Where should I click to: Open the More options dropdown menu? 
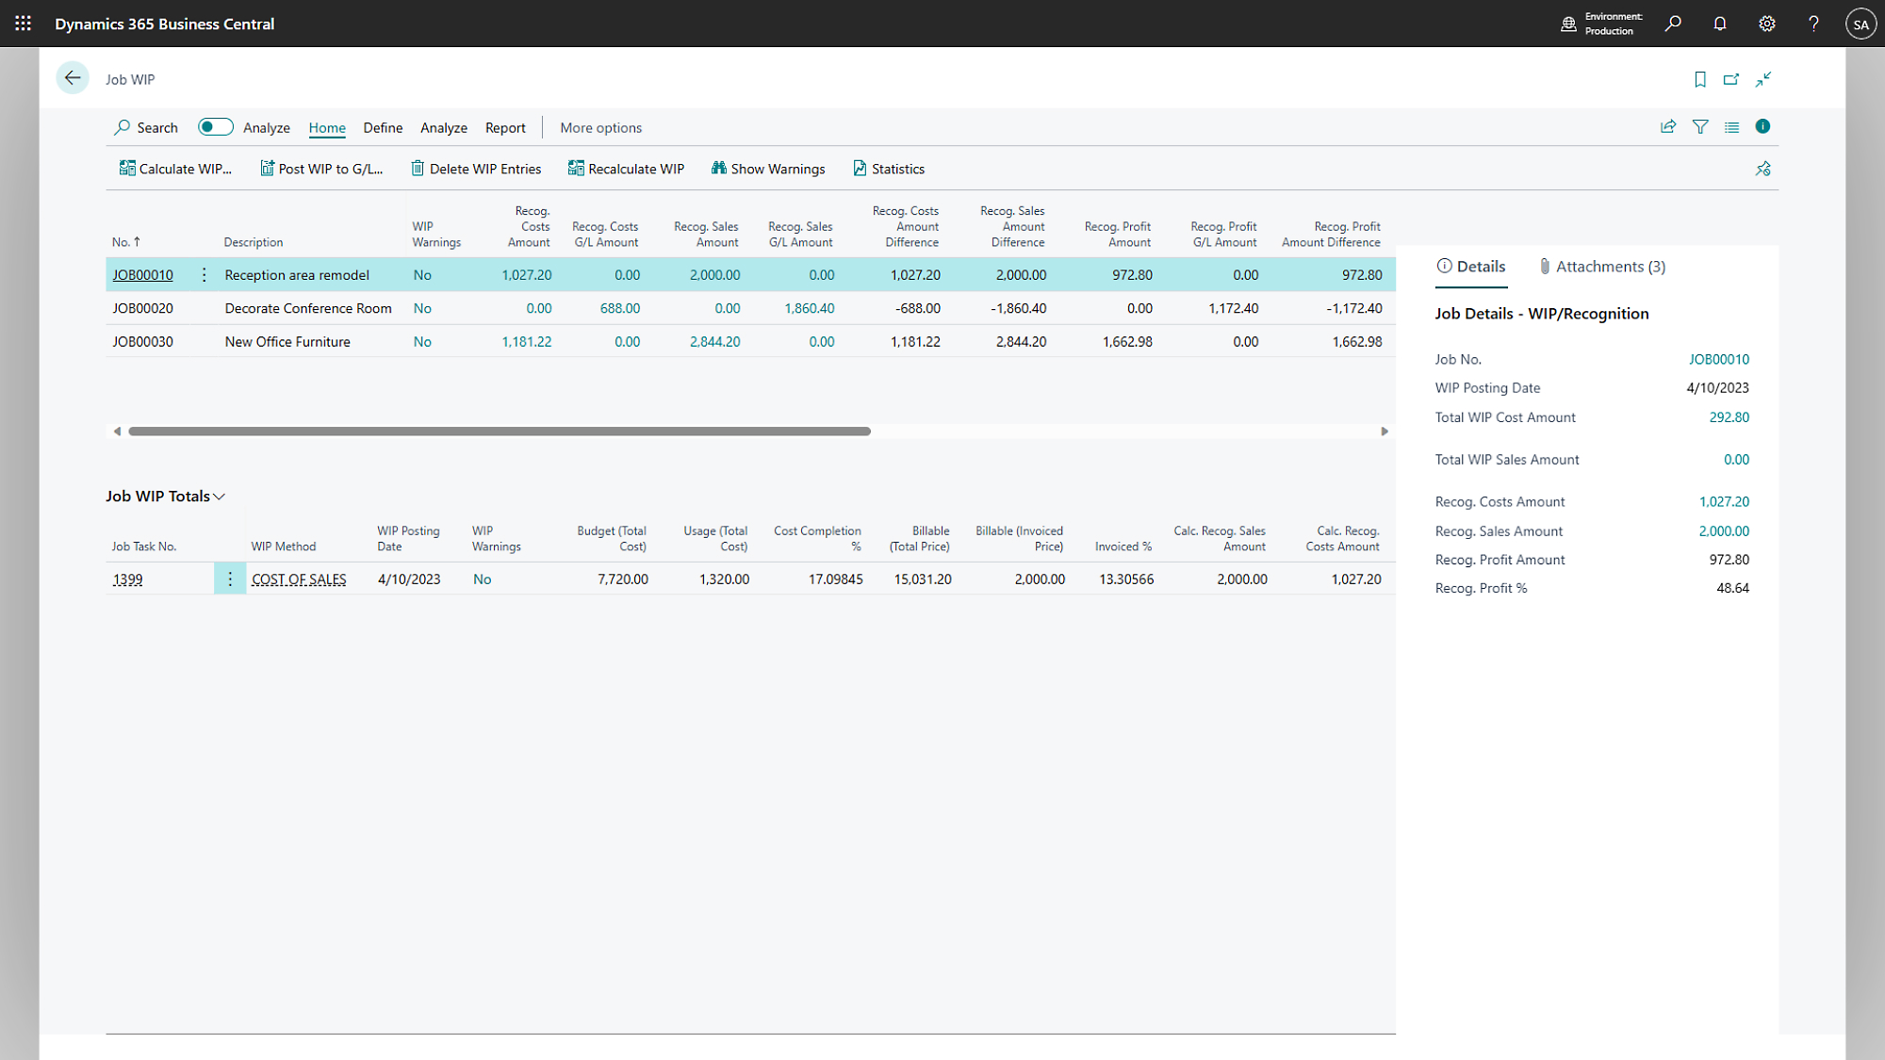coord(599,127)
